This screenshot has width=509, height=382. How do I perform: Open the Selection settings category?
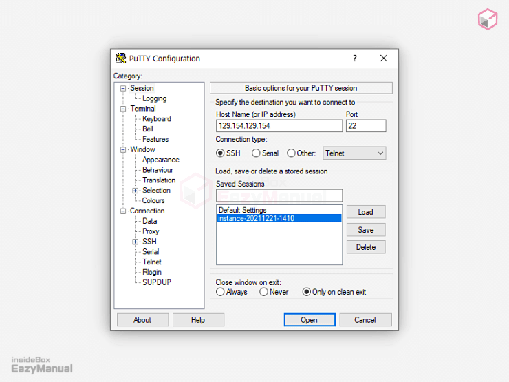point(156,191)
